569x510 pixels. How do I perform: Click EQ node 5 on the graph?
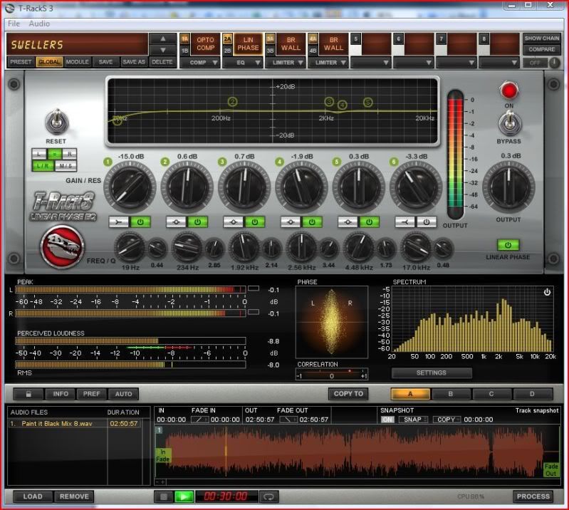367,103
